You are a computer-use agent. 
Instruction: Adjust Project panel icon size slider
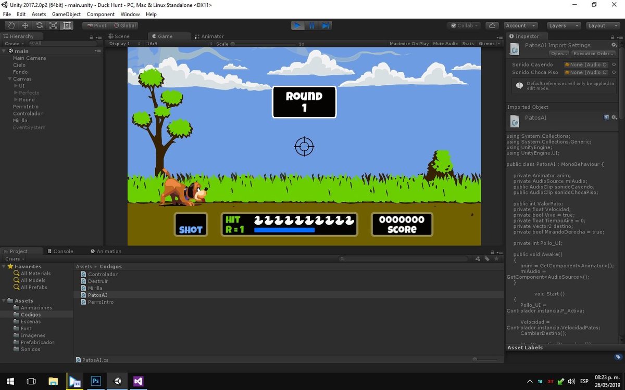[x=485, y=359]
